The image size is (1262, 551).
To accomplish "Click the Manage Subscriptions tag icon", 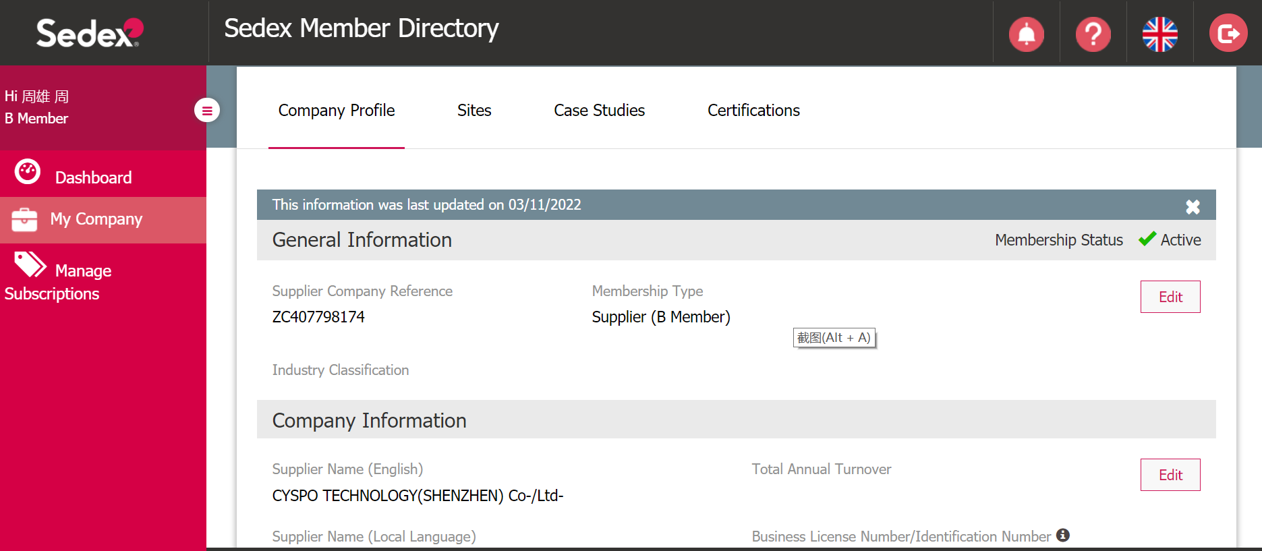I will tap(30, 264).
